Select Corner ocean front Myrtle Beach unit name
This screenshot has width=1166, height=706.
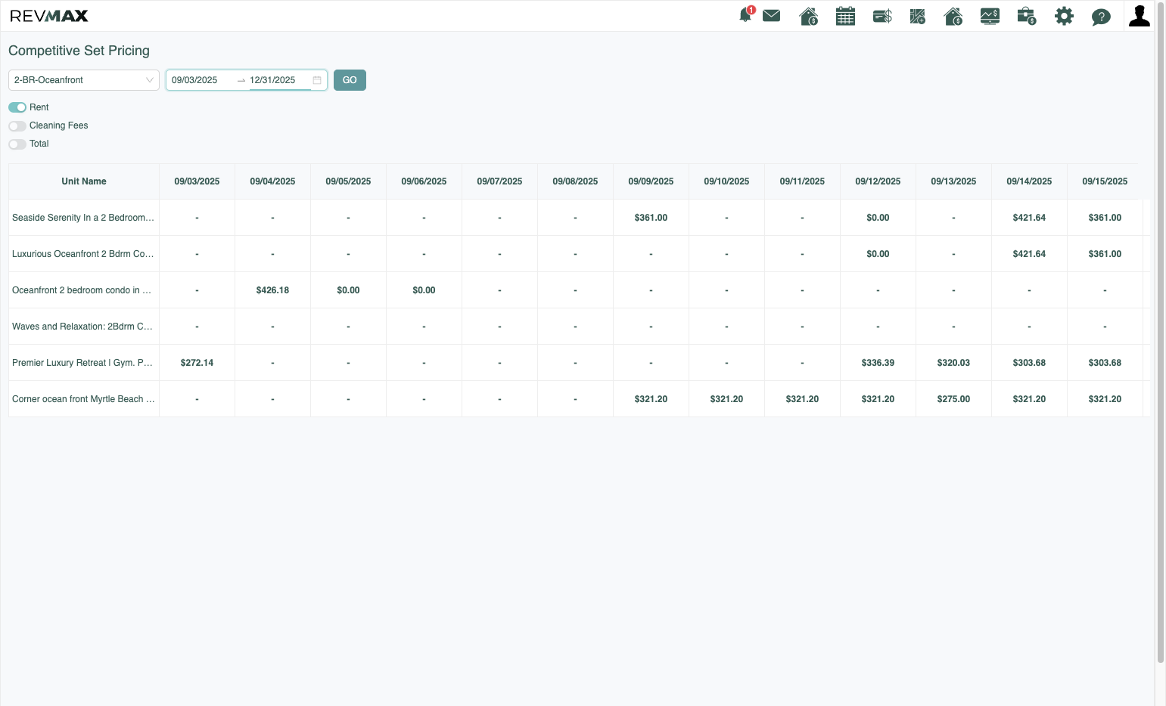(x=83, y=399)
